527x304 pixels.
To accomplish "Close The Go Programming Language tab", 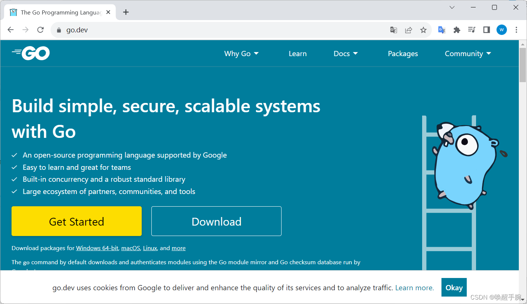I will 108,12.
